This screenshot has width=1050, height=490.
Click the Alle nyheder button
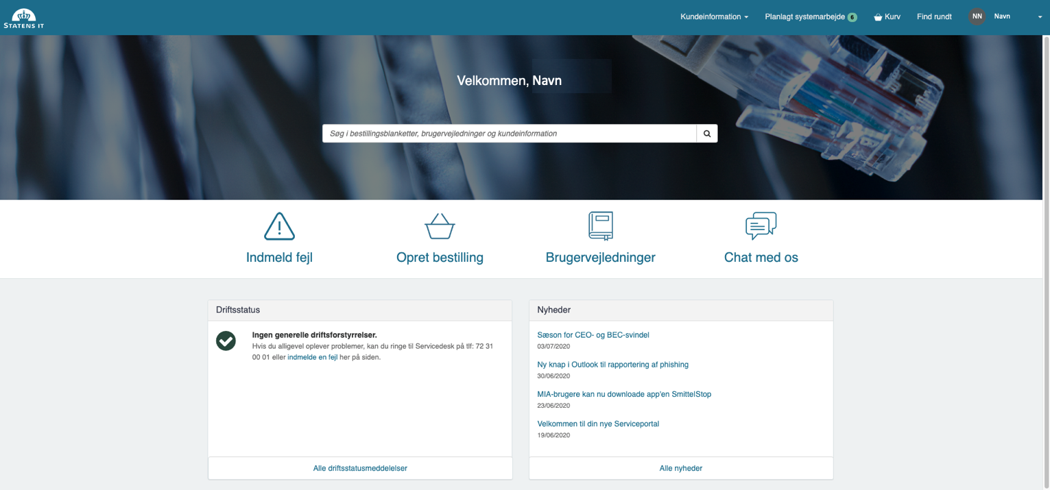[x=680, y=468]
